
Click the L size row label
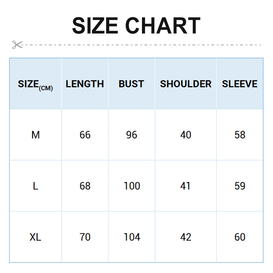pyautogui.click(x=35, y=186)
